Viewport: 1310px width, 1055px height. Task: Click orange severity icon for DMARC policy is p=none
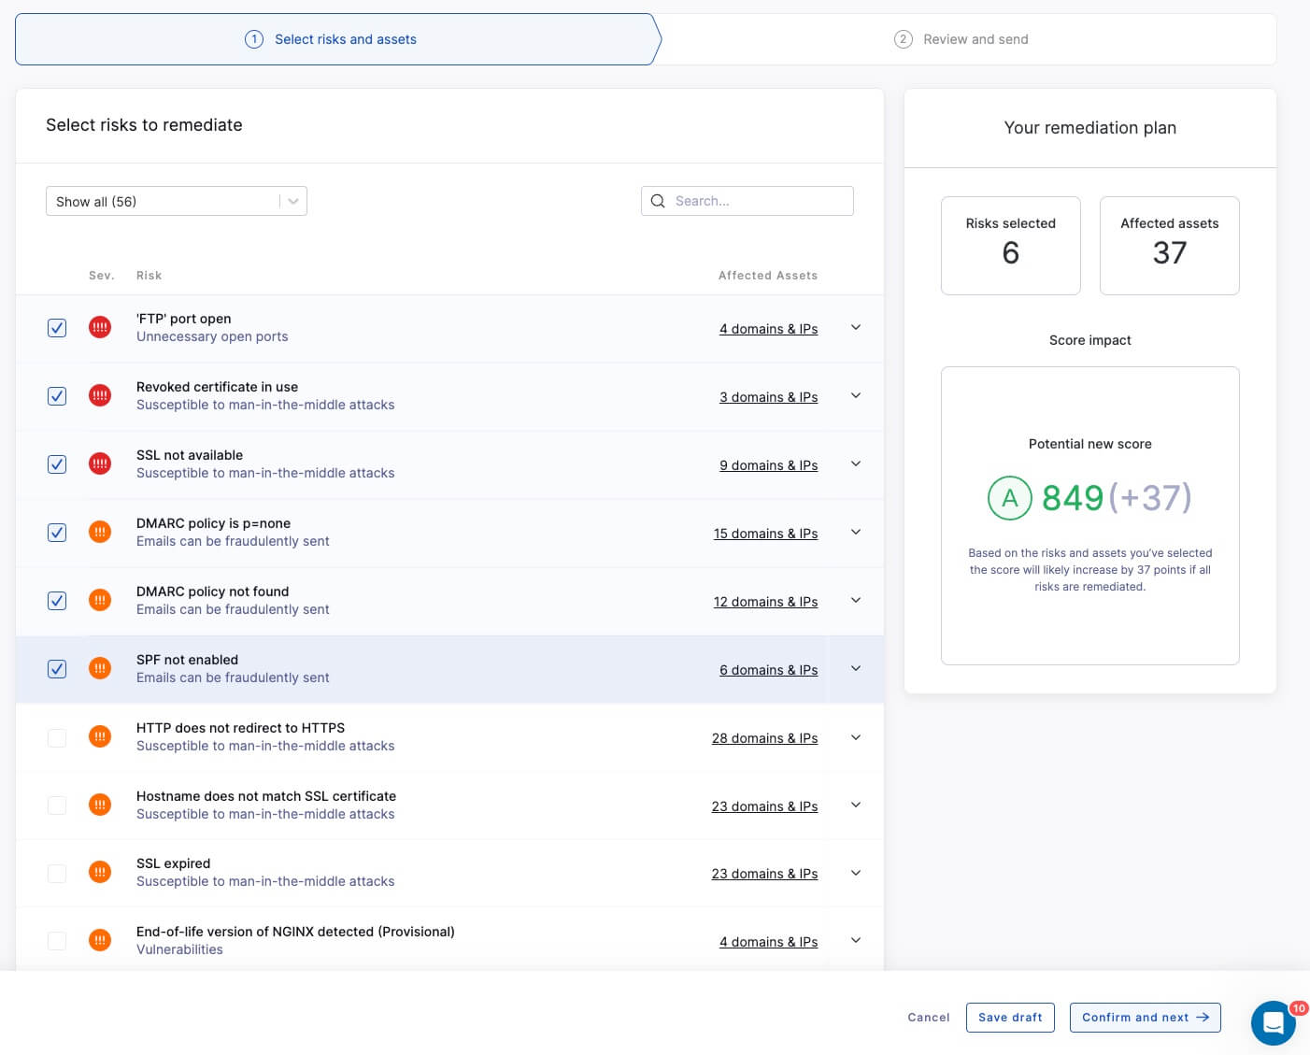[x=100, y=532]
